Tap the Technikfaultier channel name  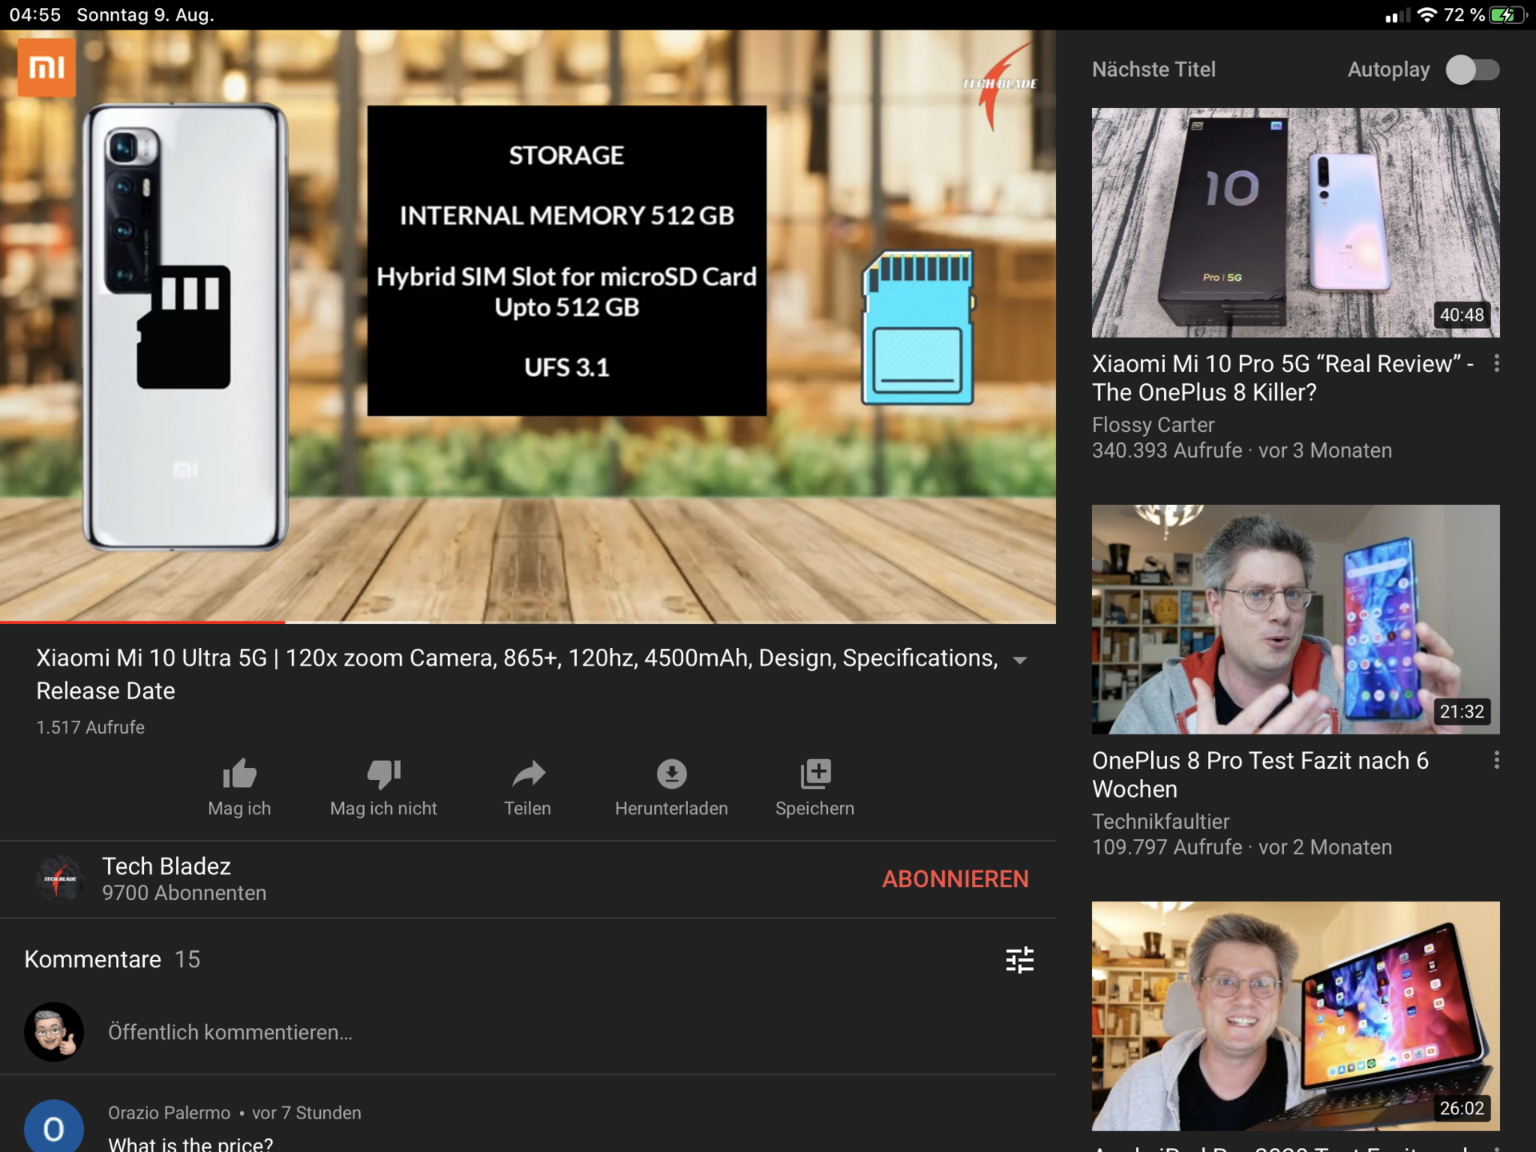1160,822
